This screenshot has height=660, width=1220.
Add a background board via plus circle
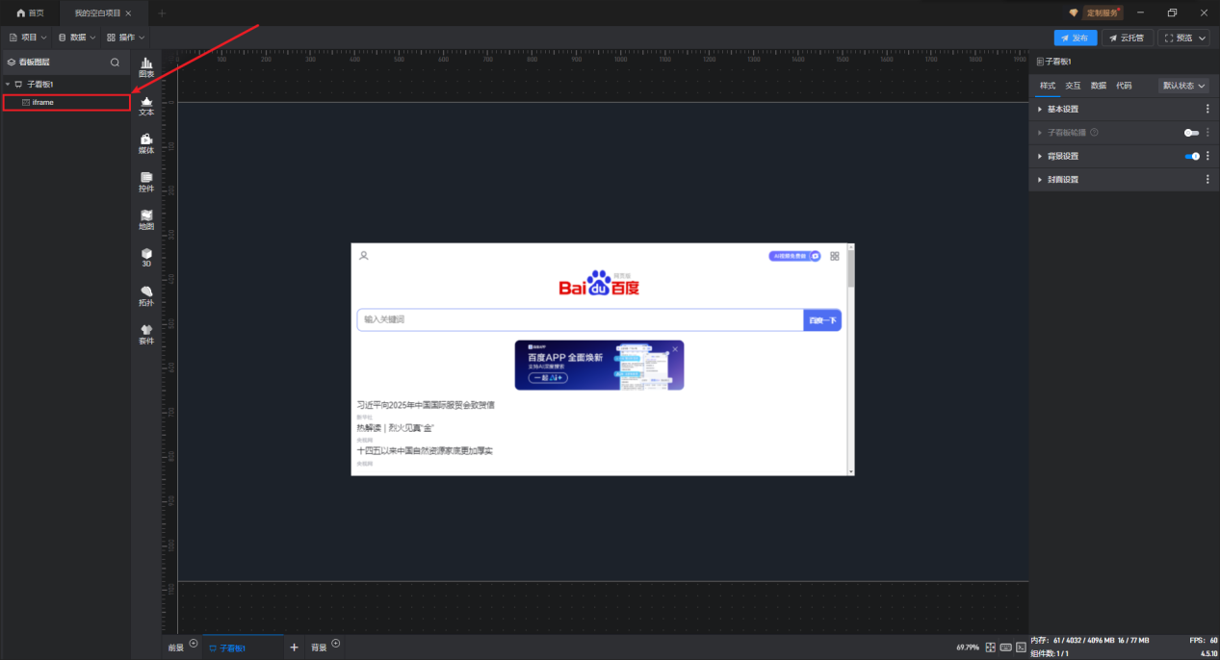click(336, 643)
